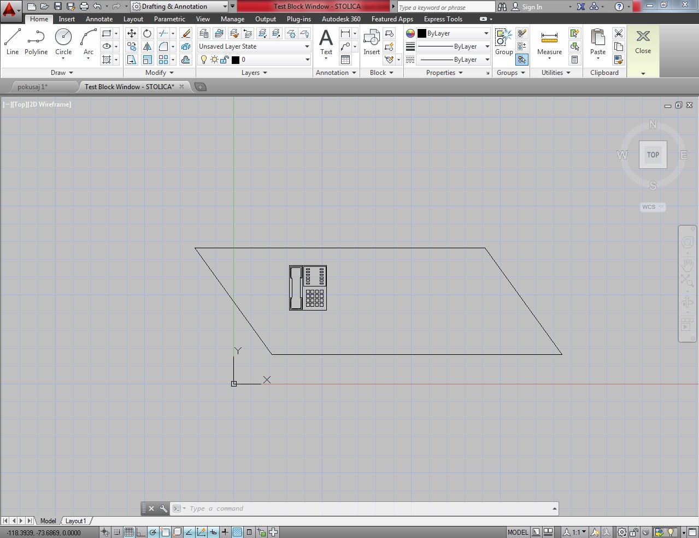
Task: Toggle layer 0 on/off lightbulb
Action: tap(204, 60)
